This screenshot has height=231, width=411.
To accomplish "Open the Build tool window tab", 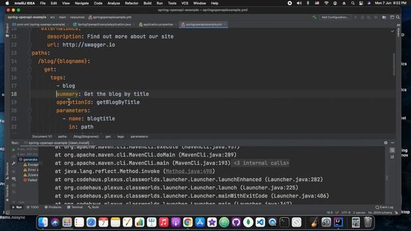I will [94, 207].
